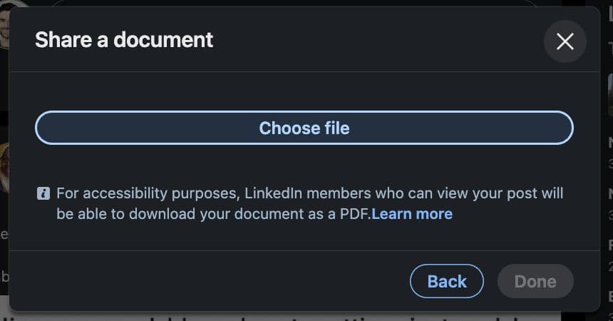Image resolution: width=613 pixels, height=321 pixels.
Task: Click header space between title and X
Action: click(x=378, y=40)
